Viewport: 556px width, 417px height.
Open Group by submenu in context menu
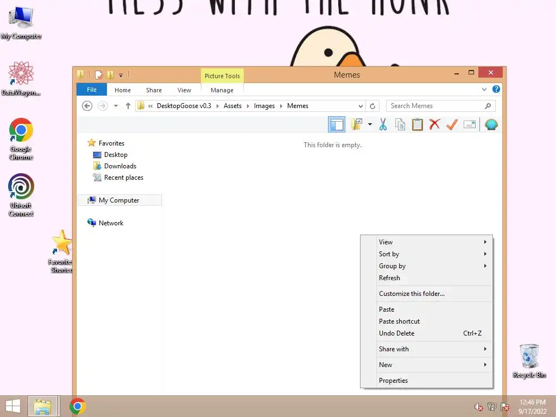[x=426, y=266]
